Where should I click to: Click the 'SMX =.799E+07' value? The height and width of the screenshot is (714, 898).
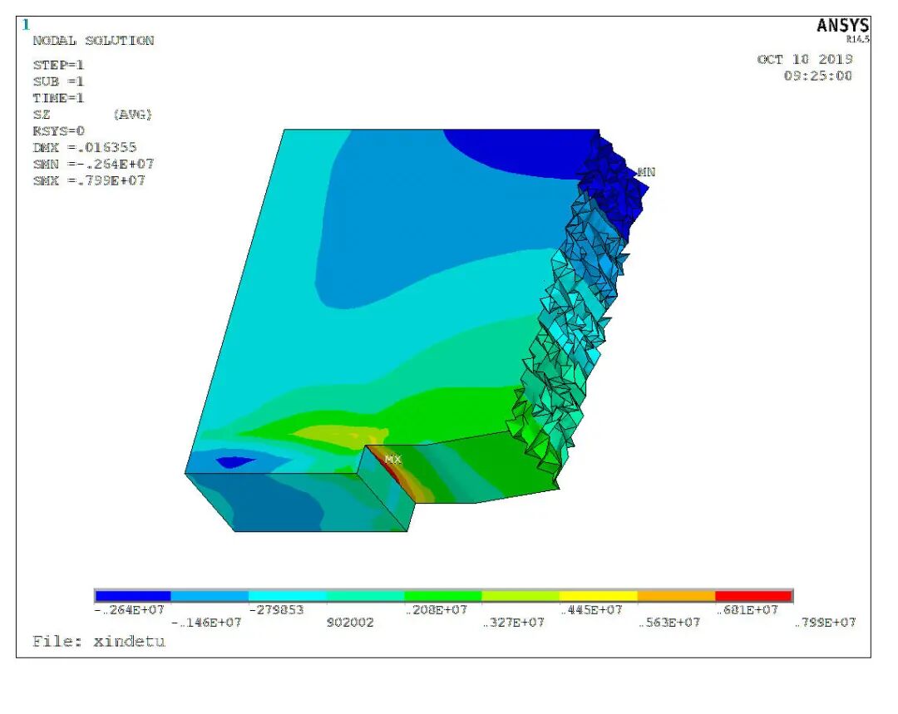point(89,181)
